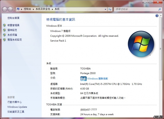
Task: Close the System window
Action: tap(158, 2)
